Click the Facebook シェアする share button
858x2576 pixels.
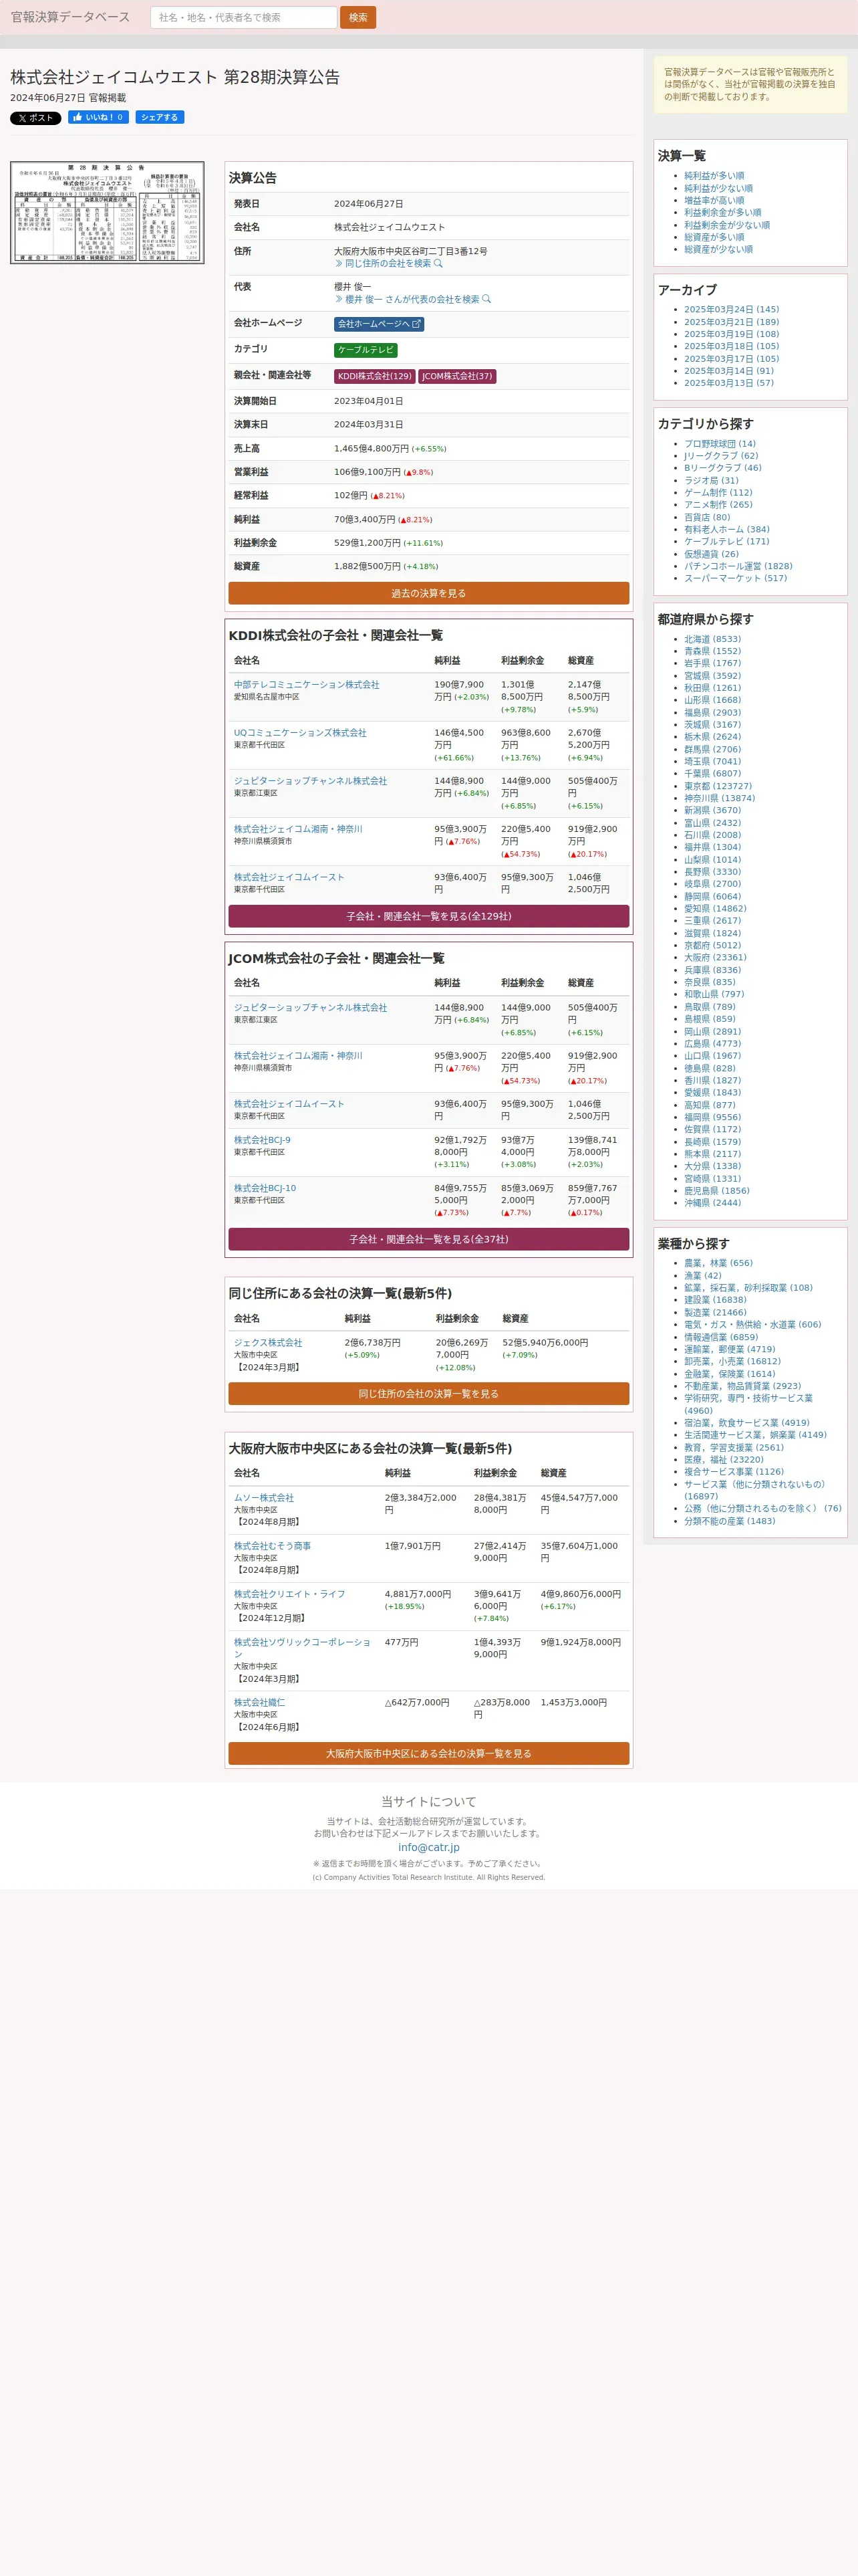tap(160, 117)
